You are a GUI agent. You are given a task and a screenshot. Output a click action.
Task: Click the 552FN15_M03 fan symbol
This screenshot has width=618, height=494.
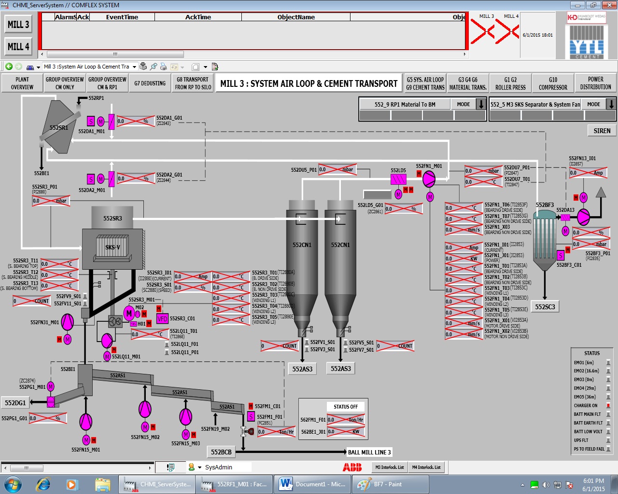(185, 416)
